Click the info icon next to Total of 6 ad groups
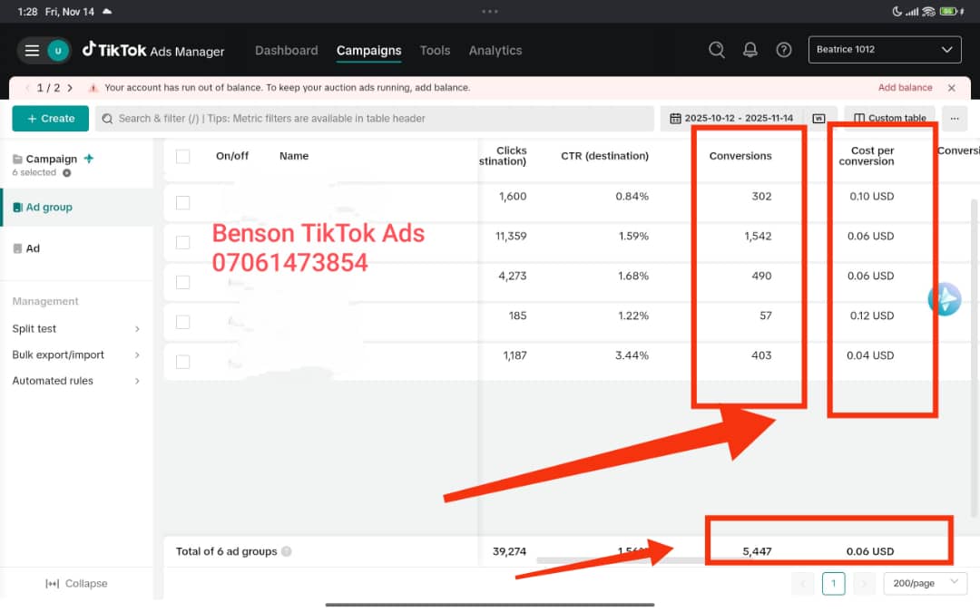The width and height of the screenshot is (980, 612). [x=287, y=551]
